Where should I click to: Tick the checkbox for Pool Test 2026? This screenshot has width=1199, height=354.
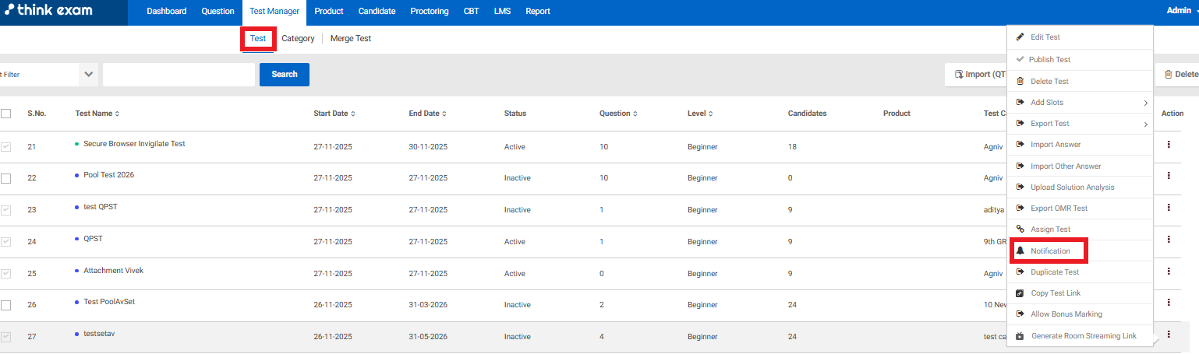(6, 178)
